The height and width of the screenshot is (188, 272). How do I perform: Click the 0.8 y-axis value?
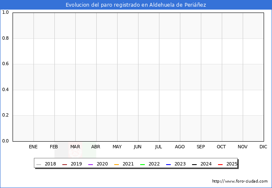5,38
